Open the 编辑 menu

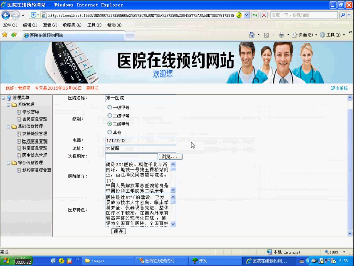click(30, 25)
